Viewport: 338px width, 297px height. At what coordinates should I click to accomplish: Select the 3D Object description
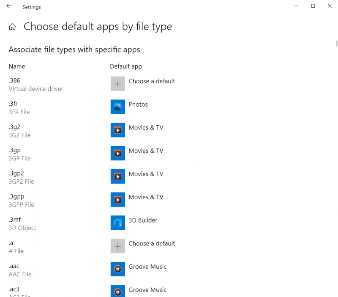point(22,228)
